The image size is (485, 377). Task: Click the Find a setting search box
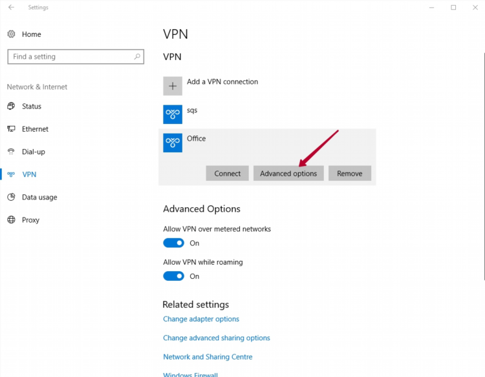point(76,57)
